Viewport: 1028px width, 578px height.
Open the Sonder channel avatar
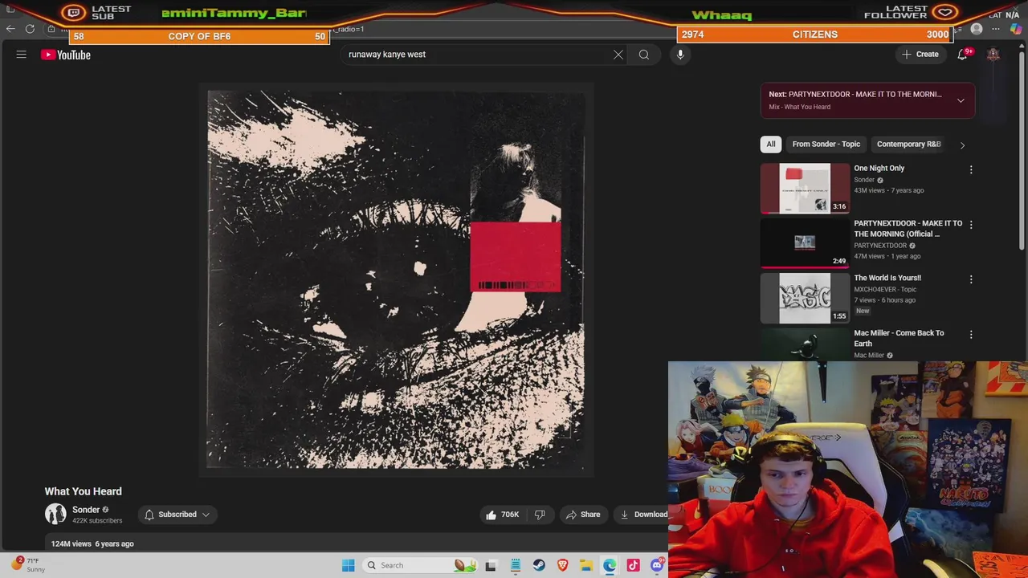coord(55,515)
